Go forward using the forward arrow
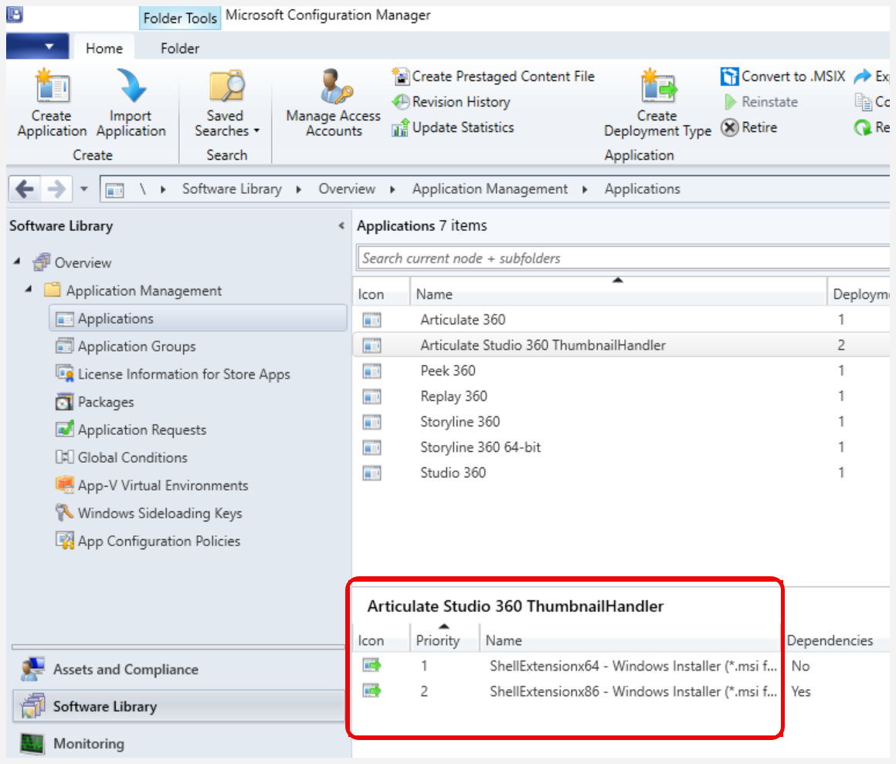The width and height of the screenshot is (896, 764). point(56,188)
